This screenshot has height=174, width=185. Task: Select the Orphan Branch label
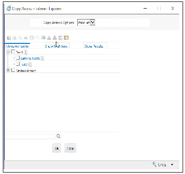click(x=26, y=71)
